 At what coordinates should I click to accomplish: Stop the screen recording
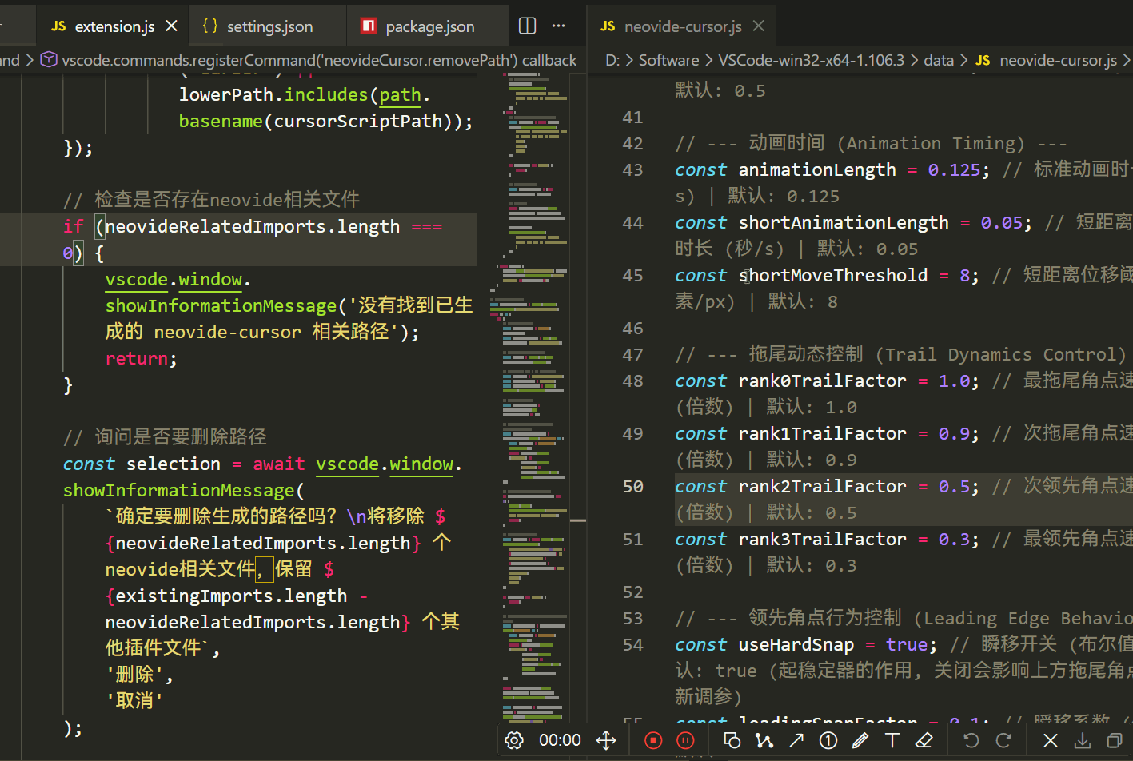652,740
